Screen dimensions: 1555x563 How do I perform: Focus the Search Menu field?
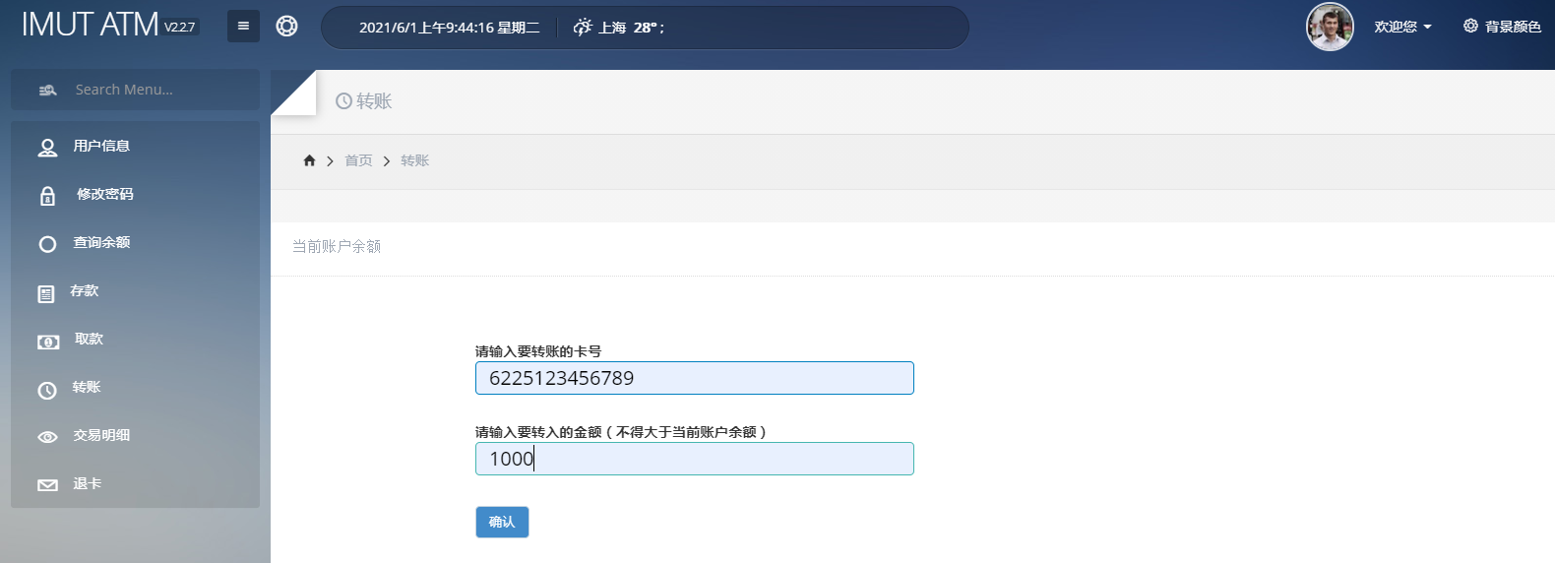click(136, 90)
